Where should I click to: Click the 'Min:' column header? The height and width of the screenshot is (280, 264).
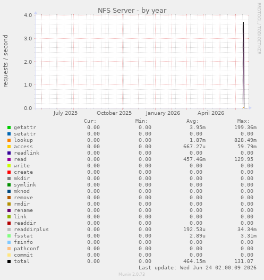click(x=141, y=121)
